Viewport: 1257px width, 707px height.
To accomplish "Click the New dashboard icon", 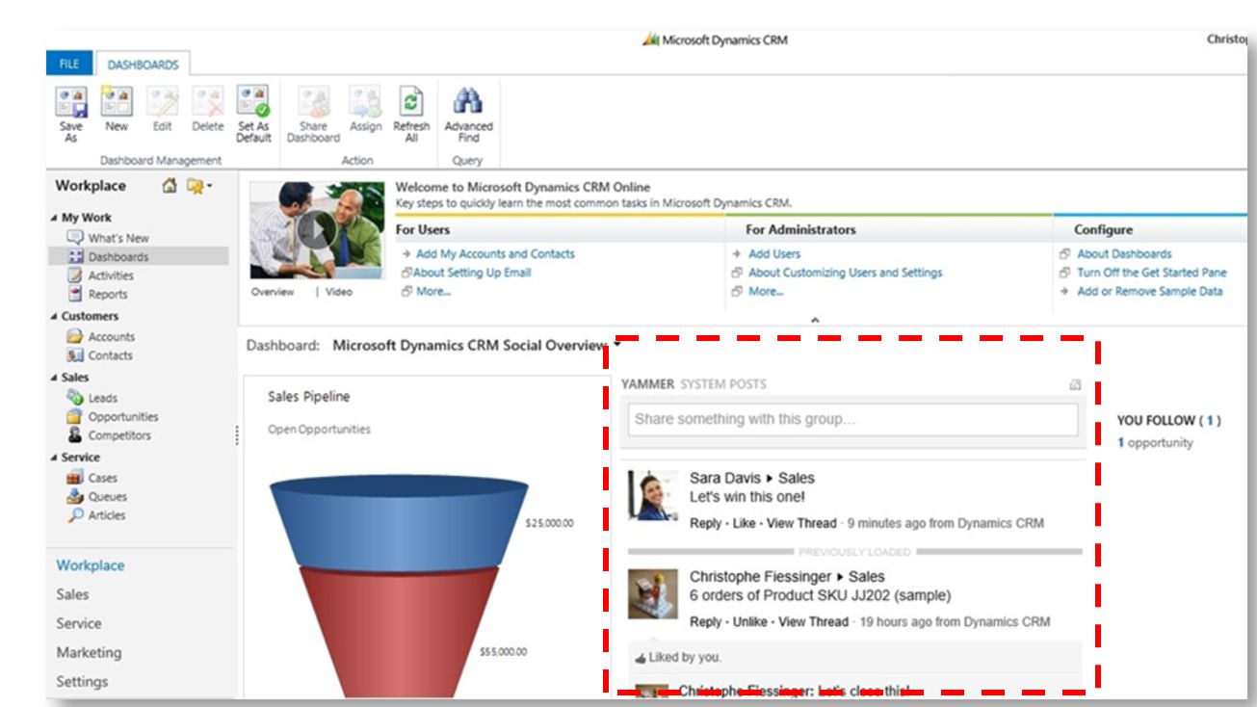I will click(117, 101).
